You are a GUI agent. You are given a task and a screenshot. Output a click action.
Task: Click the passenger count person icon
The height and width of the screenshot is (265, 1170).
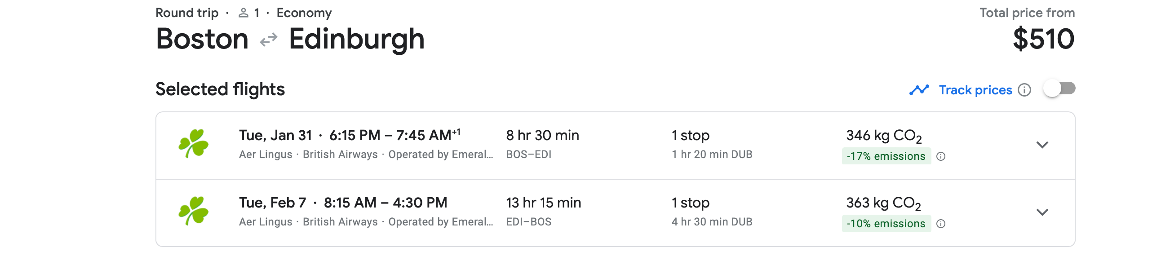(x=244, y=13)
